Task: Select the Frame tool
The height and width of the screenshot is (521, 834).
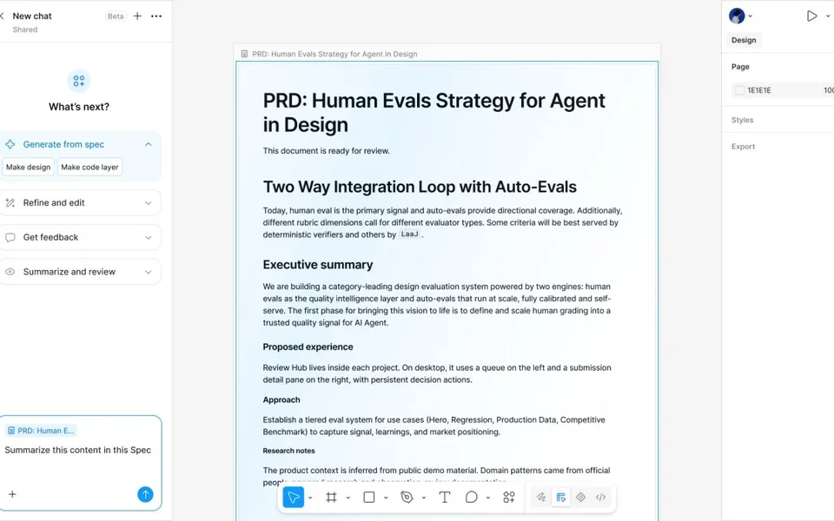Action: [331, 497]
